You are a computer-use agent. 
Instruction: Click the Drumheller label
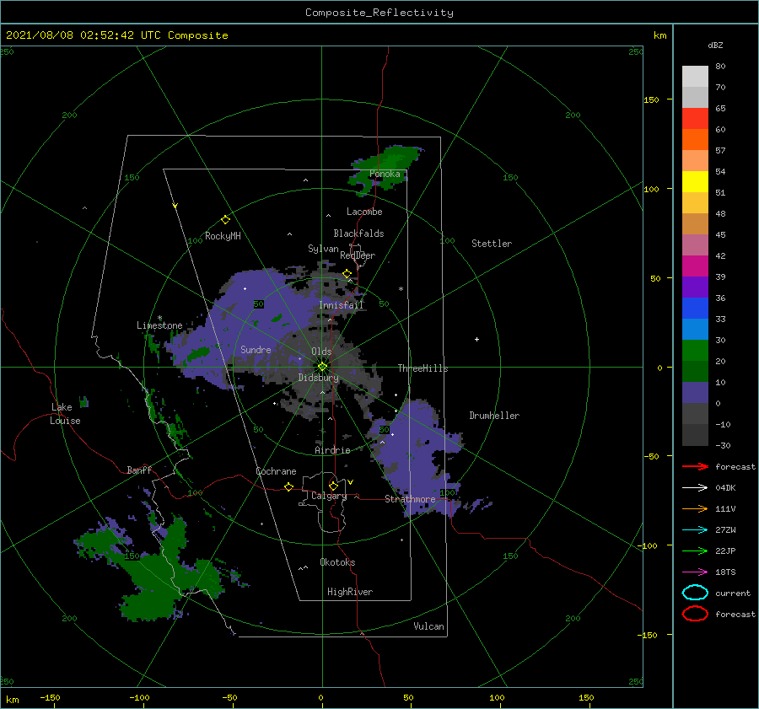494,416
